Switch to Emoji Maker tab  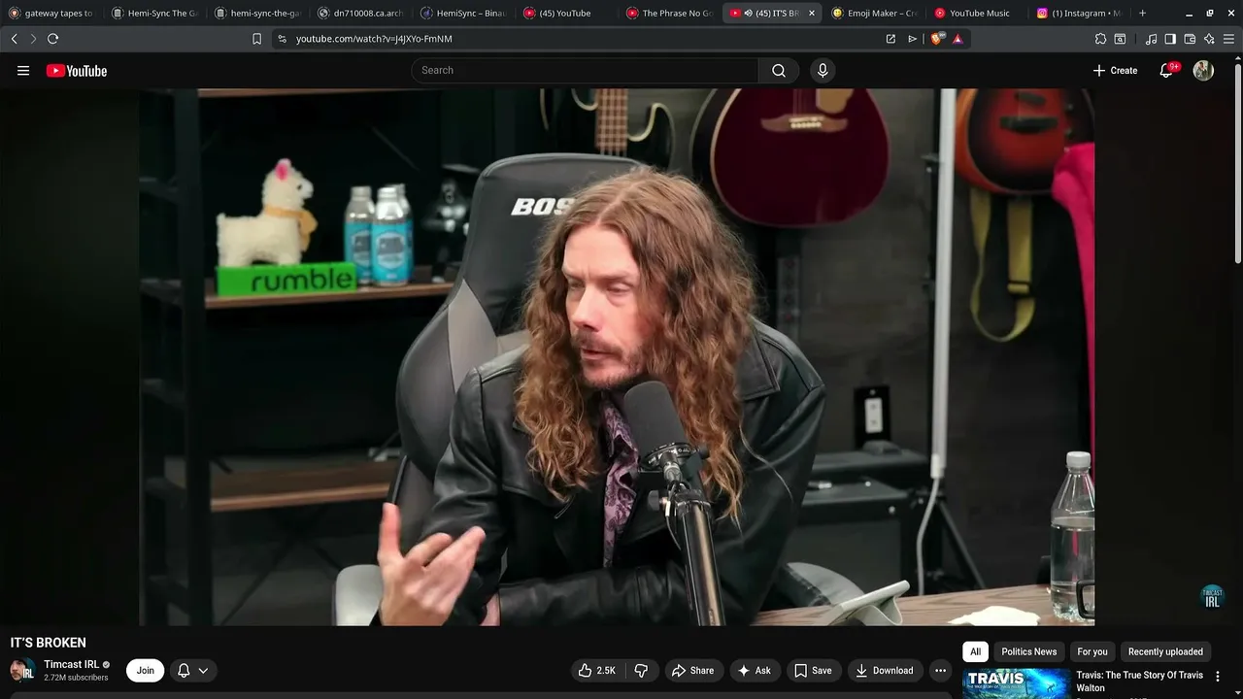click(x=875, y=14)
